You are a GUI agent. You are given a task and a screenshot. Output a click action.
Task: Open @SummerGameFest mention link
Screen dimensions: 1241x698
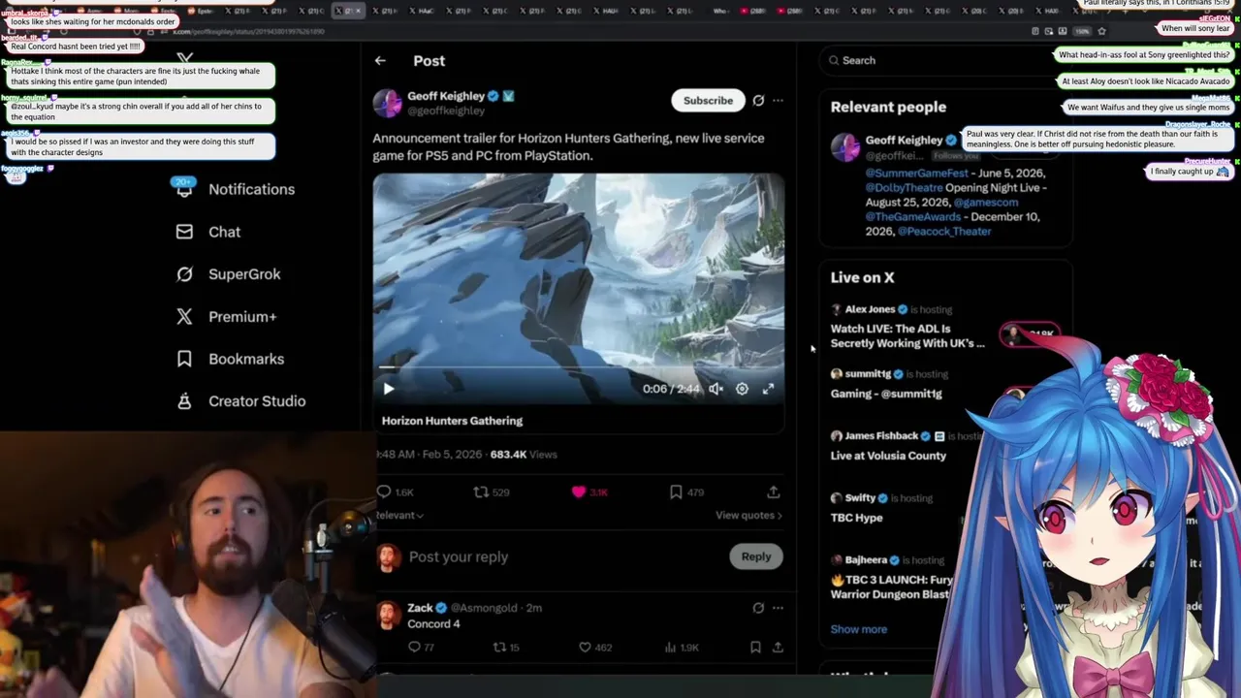click(916, 173)
